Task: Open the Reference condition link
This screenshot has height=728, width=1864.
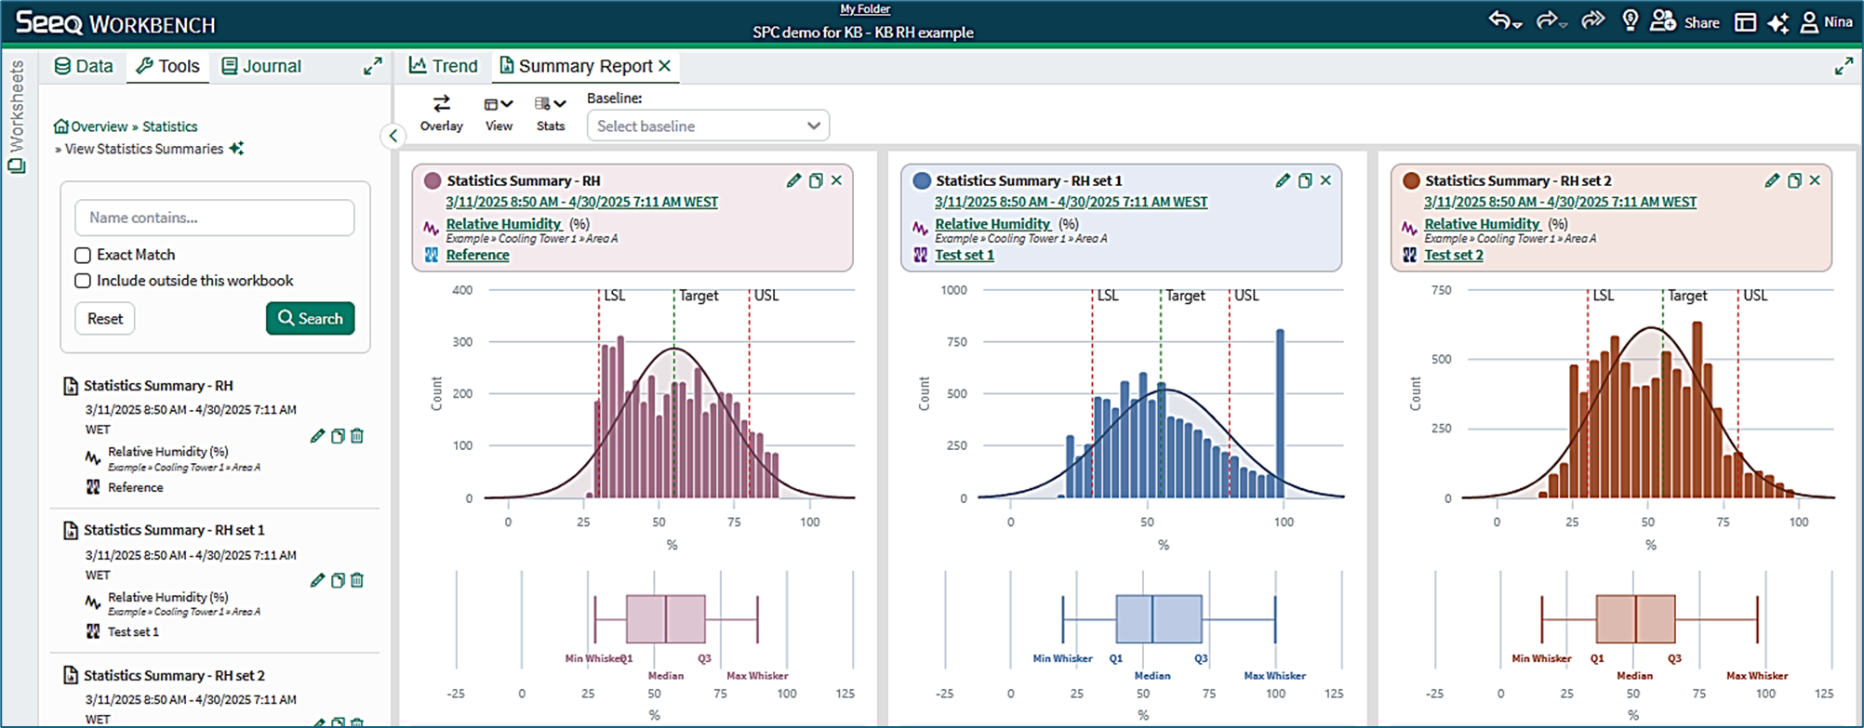Action: point(477,255)
